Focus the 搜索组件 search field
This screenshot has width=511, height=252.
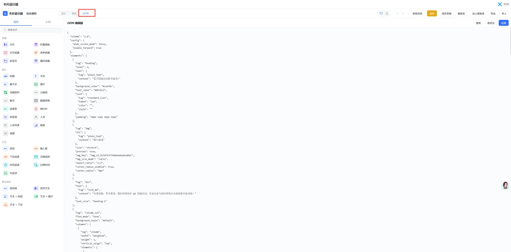pos(32,30)
